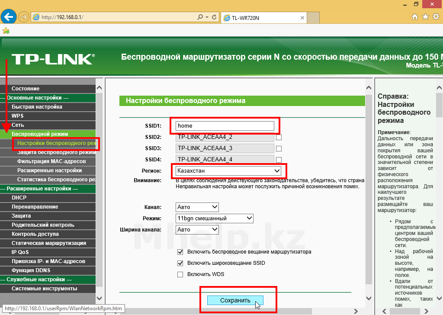The width and height of the screenshot is (443, 315).
Task: Open Системные инструменты sidebar item
Action: point(48,289)
